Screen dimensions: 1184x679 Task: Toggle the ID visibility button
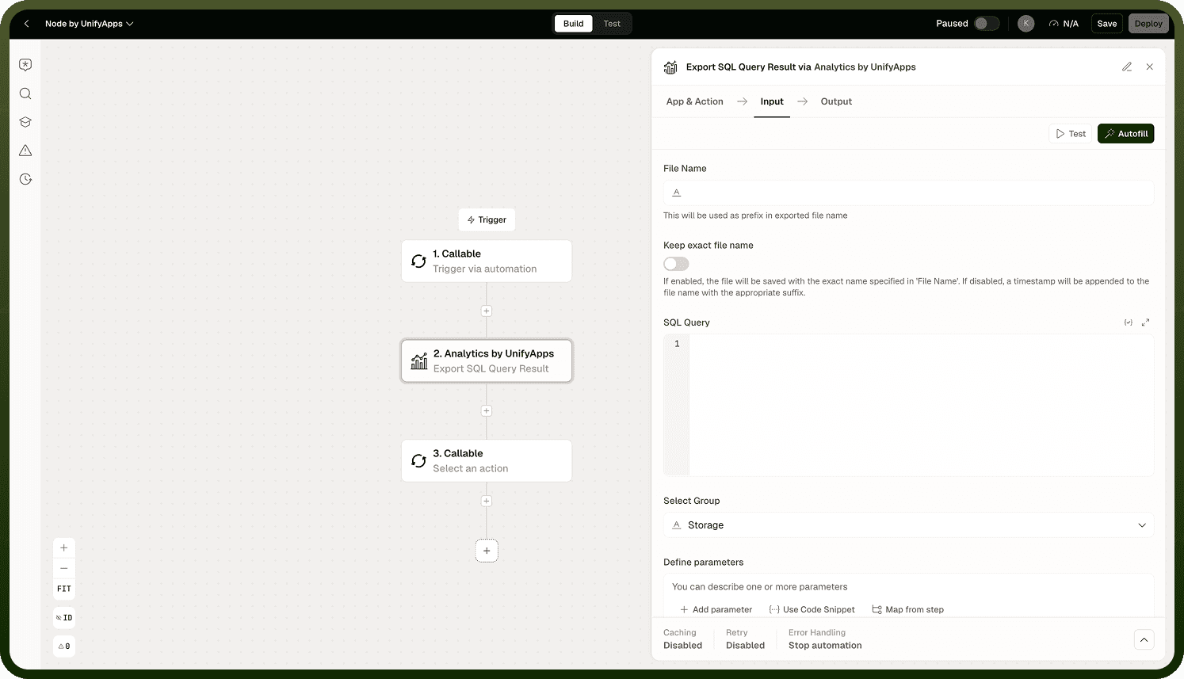click(x=64, y=617)
